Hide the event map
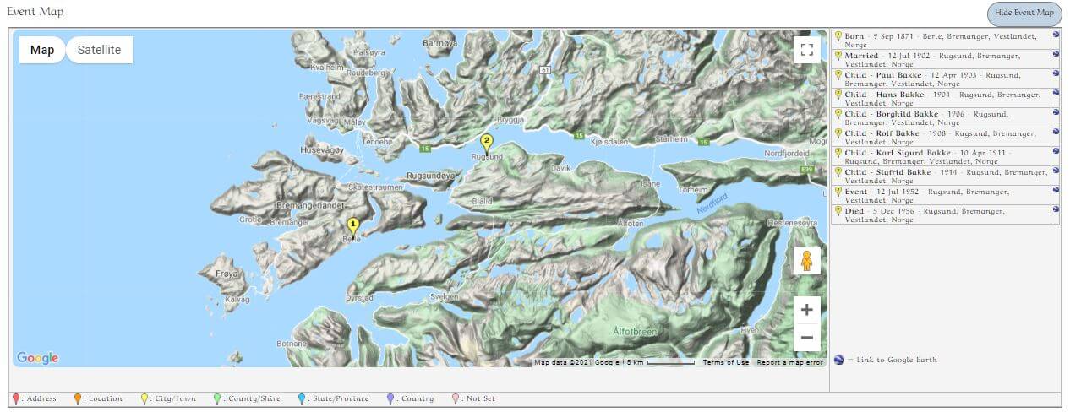Screen dimensions: 1070x412 1024,14
